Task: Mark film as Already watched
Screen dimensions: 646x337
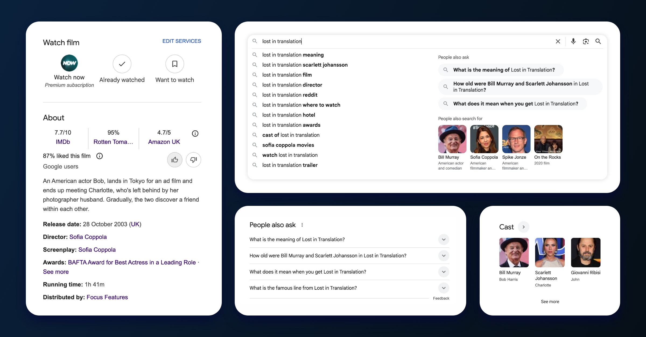Action: point(122,64)
